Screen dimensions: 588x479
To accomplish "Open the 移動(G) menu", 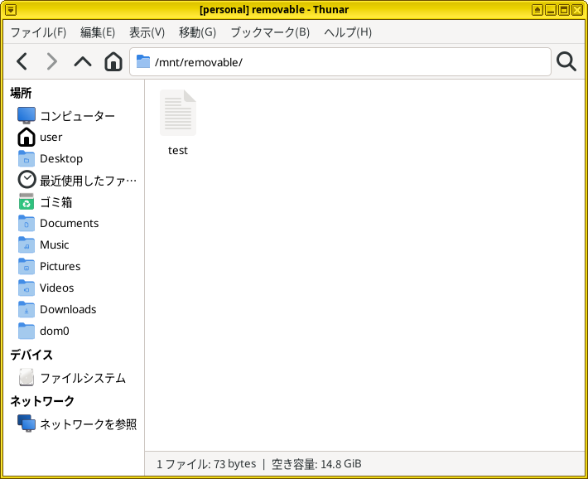I will [x=198, y=32].
